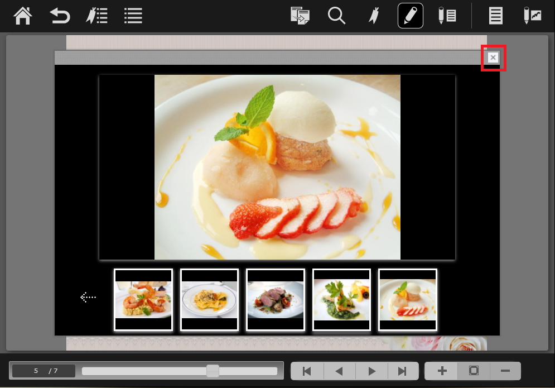Click the back arrow icon

tap(60, 16)
